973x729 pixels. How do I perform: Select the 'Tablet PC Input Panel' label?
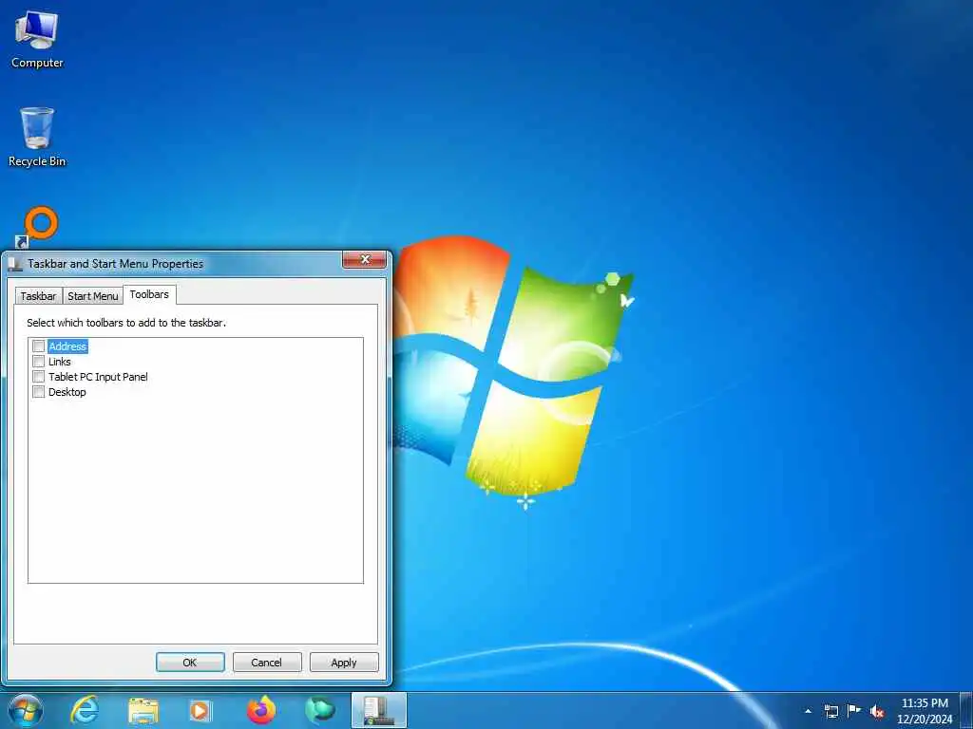pyautogui.click(x=98, y=377)
